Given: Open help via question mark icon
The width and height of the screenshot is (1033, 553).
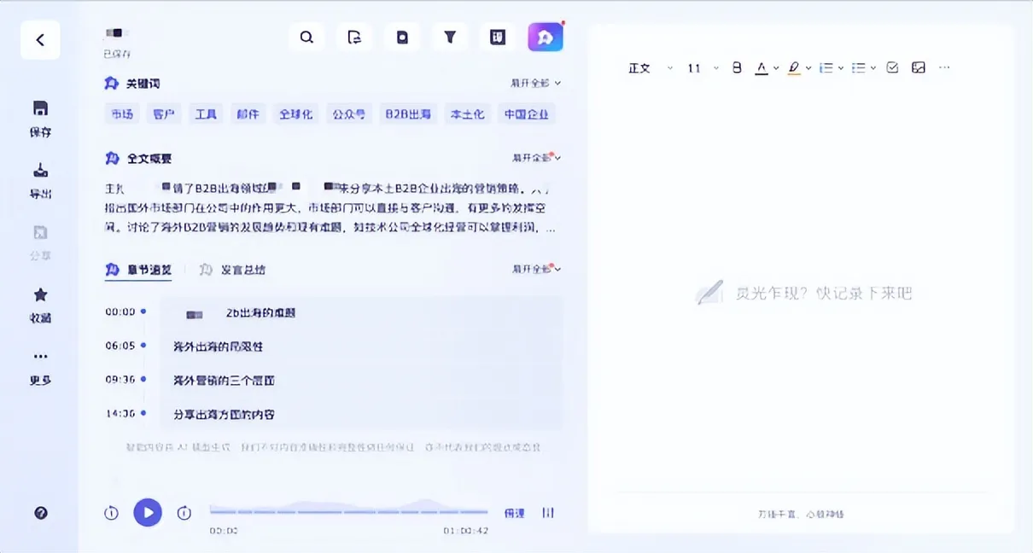Looking at the screenshot, I should (40, 513).
